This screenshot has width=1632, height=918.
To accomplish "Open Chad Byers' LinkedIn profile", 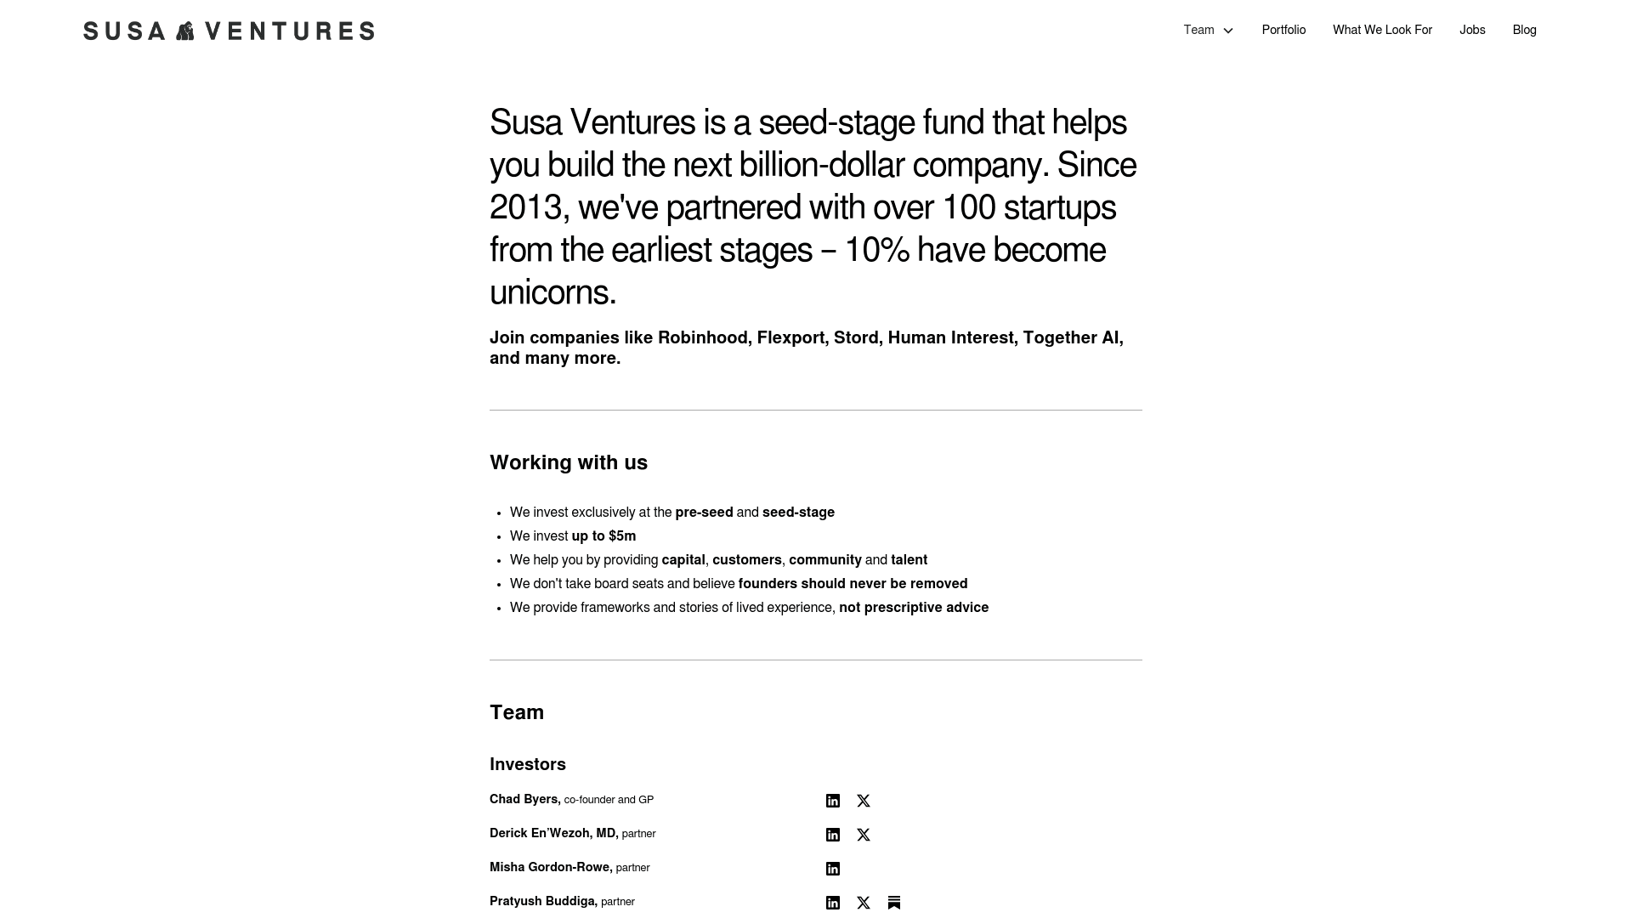I will pyautogui.click(x=833, y=800).
